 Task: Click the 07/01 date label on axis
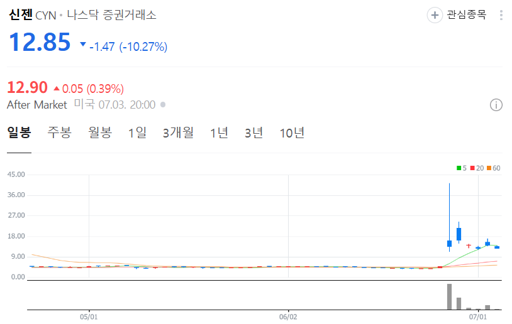(477, 317)
